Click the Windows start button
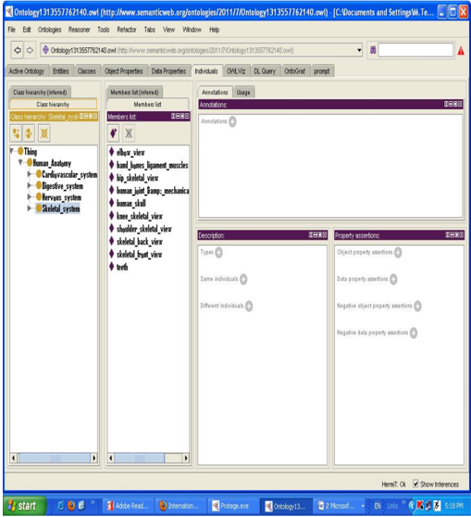 (x=25, y=506)
